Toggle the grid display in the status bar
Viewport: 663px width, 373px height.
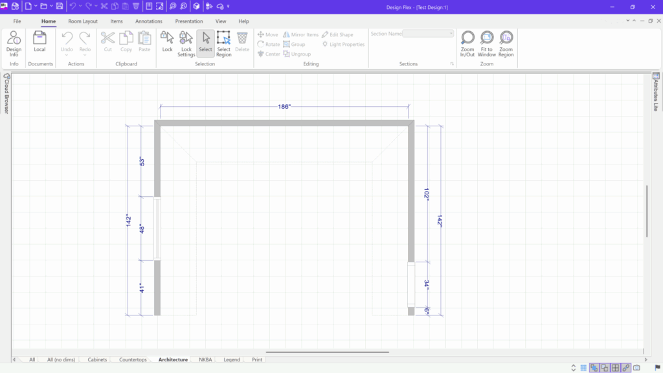tap(583, 368)
